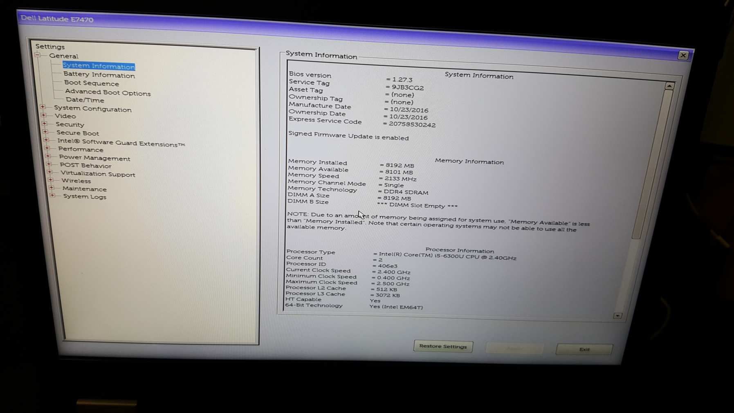The width and height of the screenshot is (734, 413).
Task: Expand the Secure Boot node
Action: coord(45,132)
